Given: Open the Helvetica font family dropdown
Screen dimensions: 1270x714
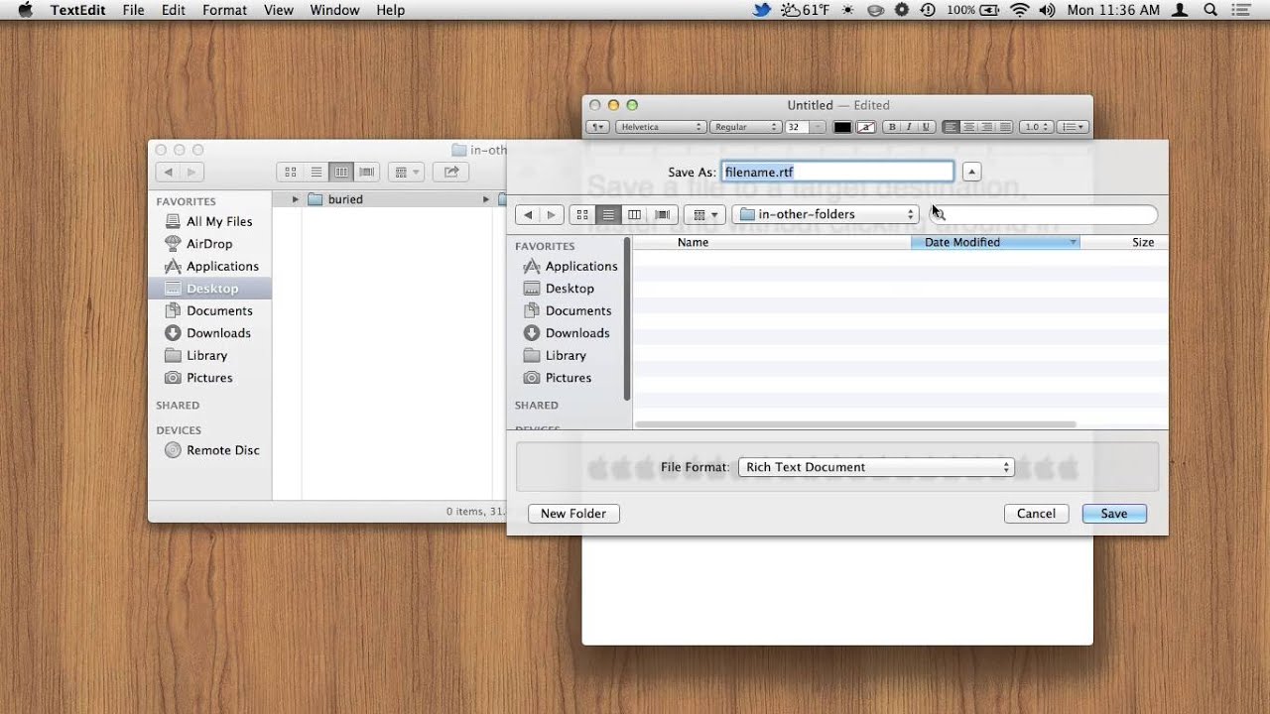Looking at the screenshot, I should coord(660,127).
